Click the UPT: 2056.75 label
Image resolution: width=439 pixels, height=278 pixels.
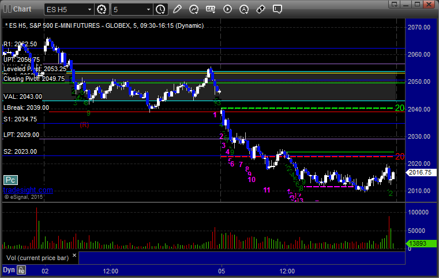click(x=21, y=60)
